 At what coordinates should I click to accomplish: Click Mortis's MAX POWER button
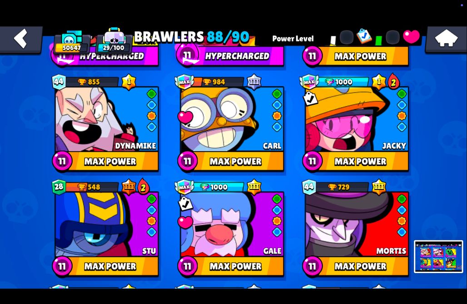pyautogui.click(x=355, y=266)
